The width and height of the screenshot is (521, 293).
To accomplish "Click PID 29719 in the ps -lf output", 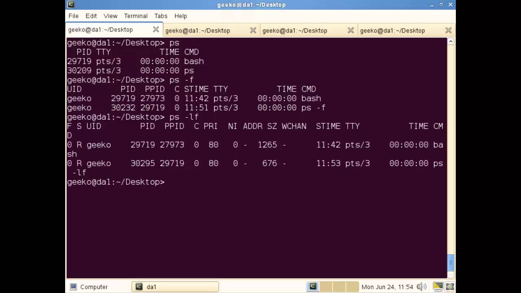I will coord(142,144).
